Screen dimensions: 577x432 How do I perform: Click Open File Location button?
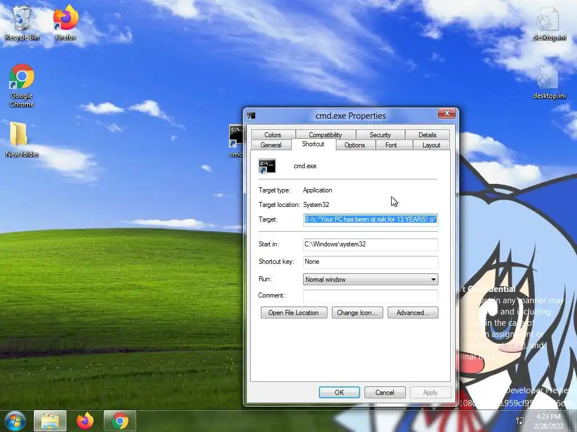click(294, 313)
